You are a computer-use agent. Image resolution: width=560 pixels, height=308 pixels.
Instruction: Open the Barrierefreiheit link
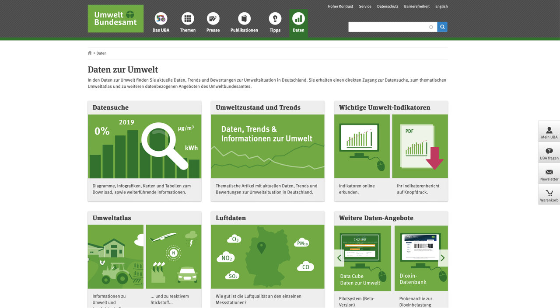[417, 7]
